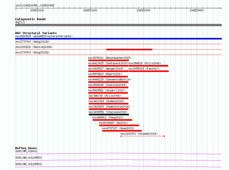This screenshot has height=170, width=229.
Task: Open variant esv2283630 (Bentley2008) label
Action: [34, 47]
